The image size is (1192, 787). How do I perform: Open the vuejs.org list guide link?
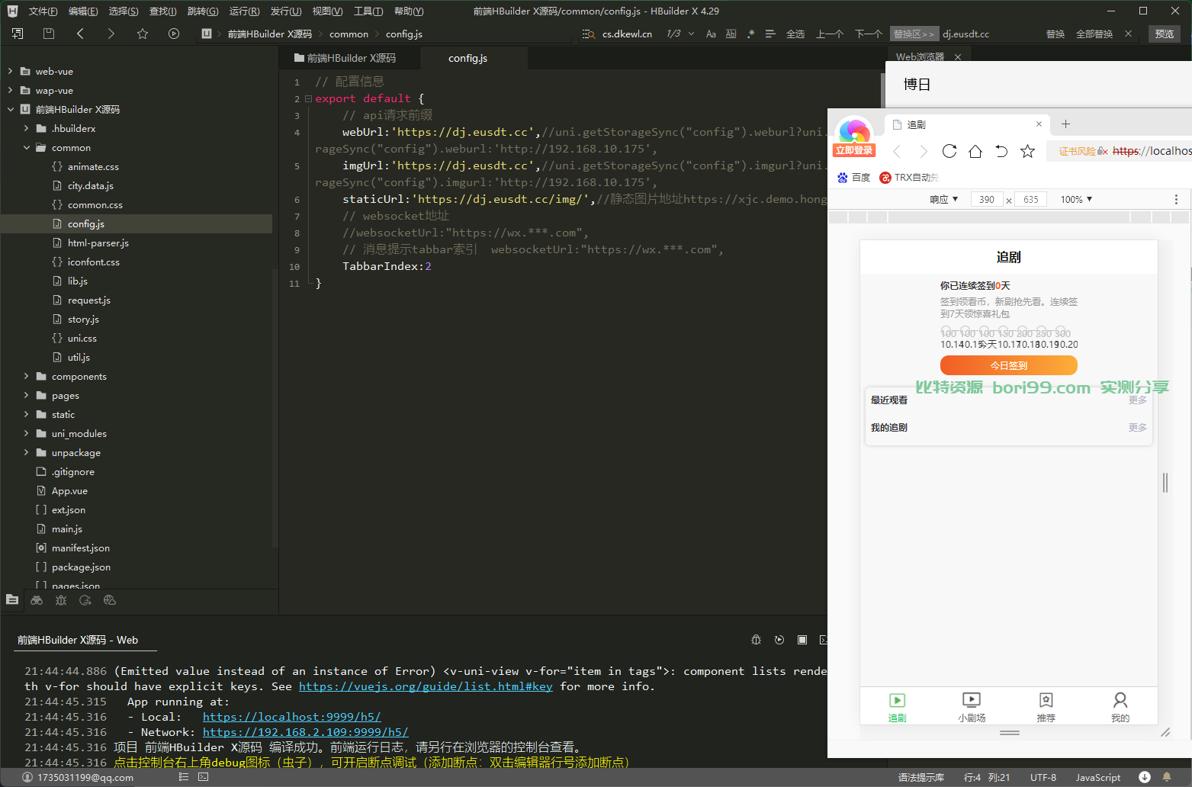[x=426, y=686]
